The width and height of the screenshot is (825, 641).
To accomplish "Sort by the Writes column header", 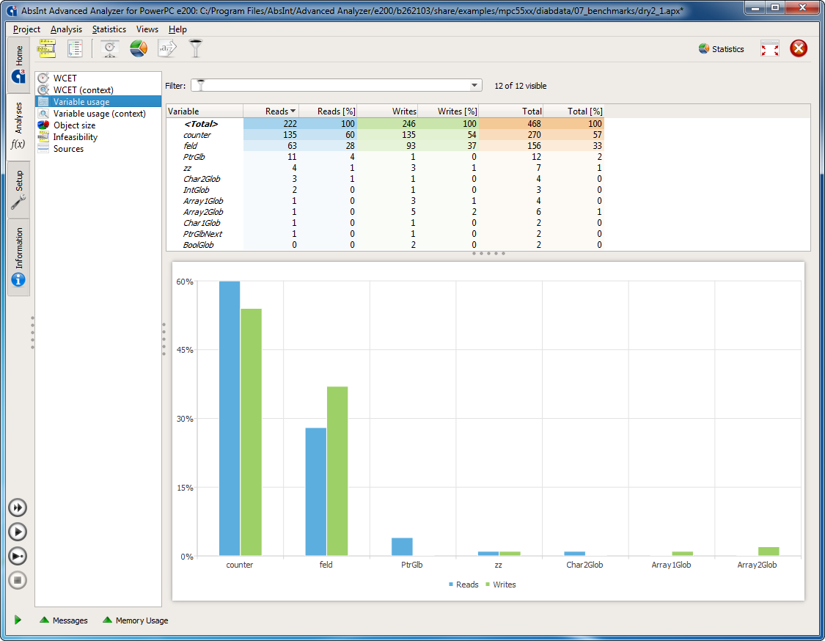I will (x=388, y=111).
